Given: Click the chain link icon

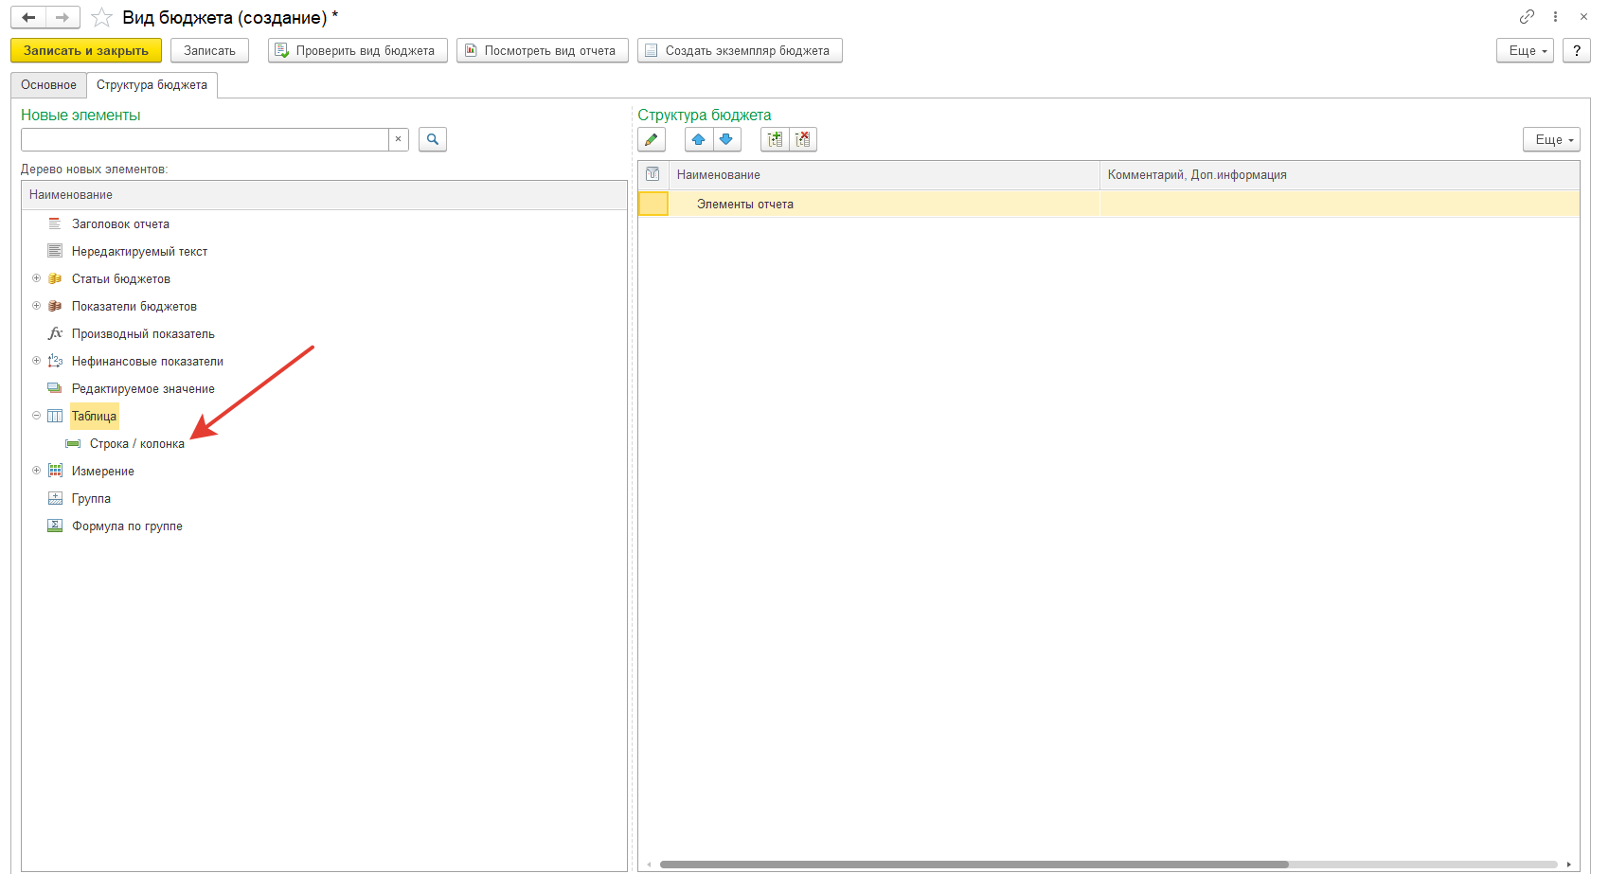Looking at the screenshot, I should tap(1527, 17).
